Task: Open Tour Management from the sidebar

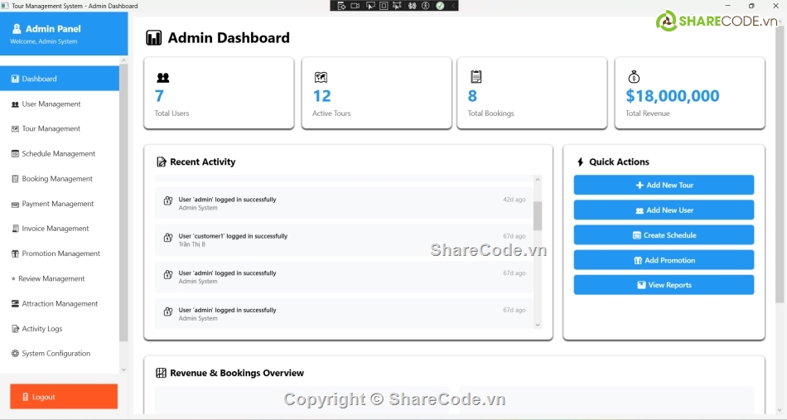Action: coord(51,129)
